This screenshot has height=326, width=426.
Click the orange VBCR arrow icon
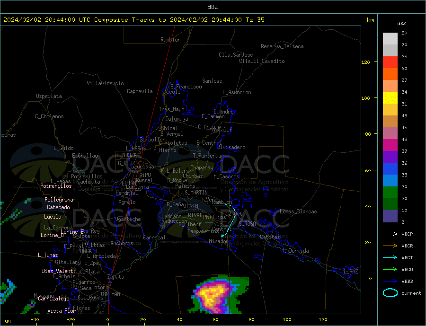[x=390, y=246]
